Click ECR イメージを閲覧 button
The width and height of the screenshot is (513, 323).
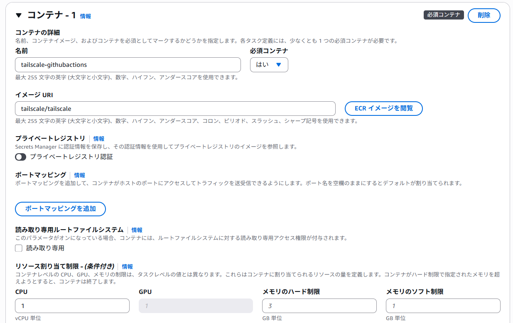pyautogui.click(x=383, y=108)
